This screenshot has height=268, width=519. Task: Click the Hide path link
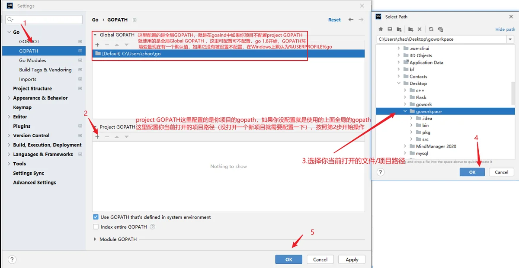point(505,29)
